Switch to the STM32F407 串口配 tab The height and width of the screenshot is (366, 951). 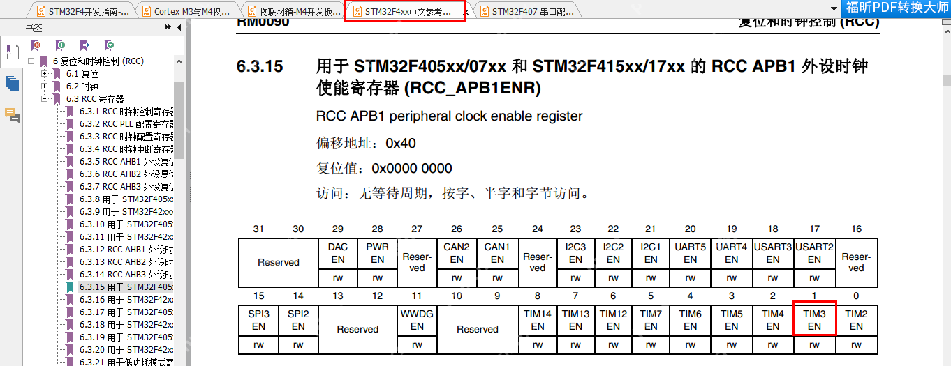[526, 11]
